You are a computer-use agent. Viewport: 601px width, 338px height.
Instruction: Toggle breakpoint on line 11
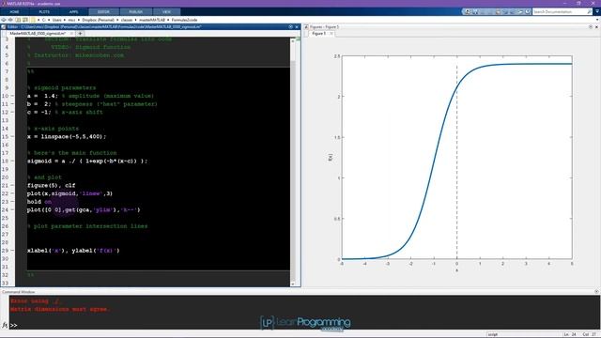[x=12, y=104]
